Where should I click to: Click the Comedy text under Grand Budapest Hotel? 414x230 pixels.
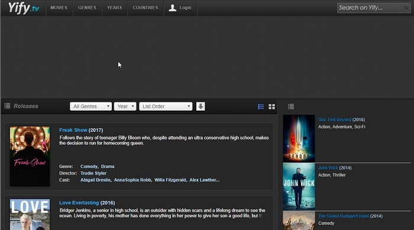[x=326, y=223]
